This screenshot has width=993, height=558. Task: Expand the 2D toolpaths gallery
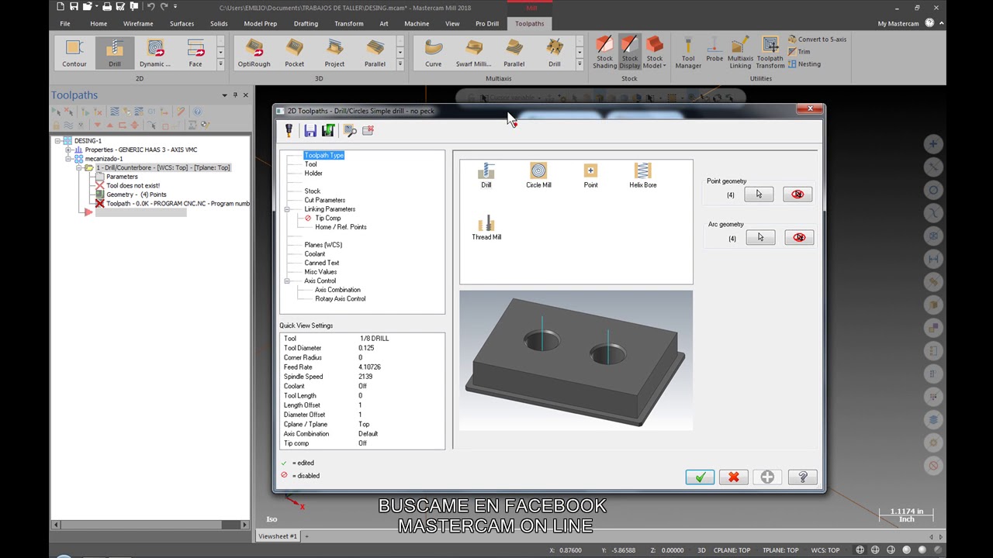tap(221, 64)
